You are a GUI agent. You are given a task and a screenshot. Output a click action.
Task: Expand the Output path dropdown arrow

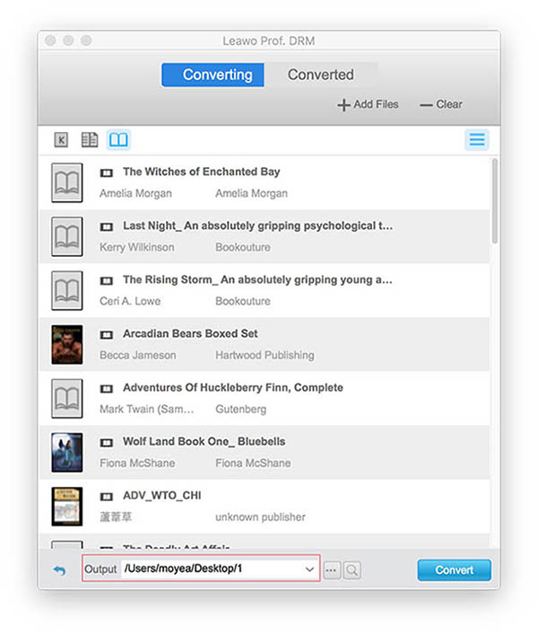(x=309, y=569)
